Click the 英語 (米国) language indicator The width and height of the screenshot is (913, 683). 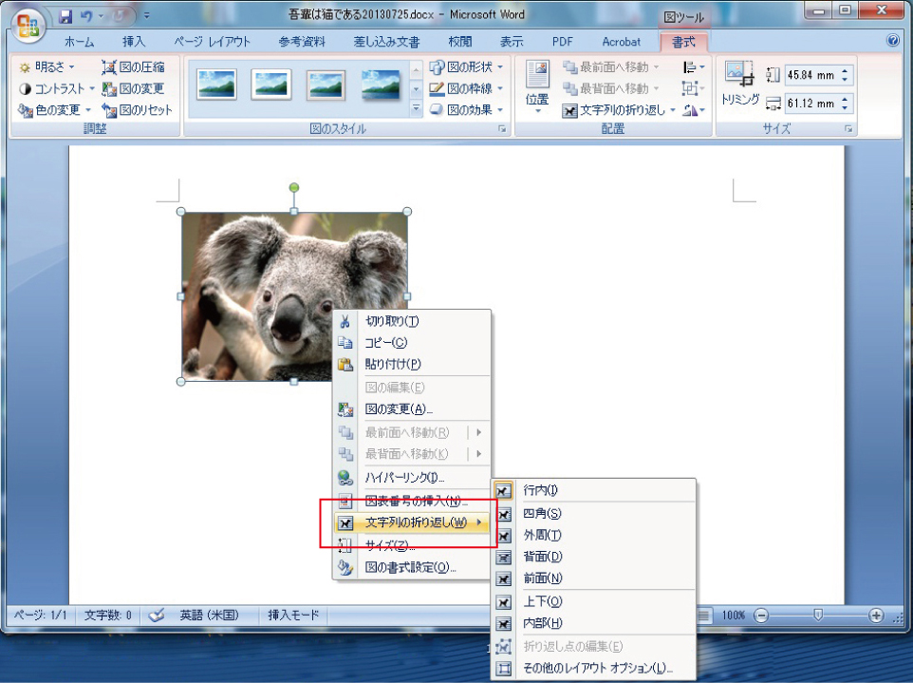pos(209,615)
